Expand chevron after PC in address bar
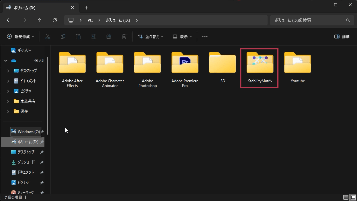 point(99,20)
